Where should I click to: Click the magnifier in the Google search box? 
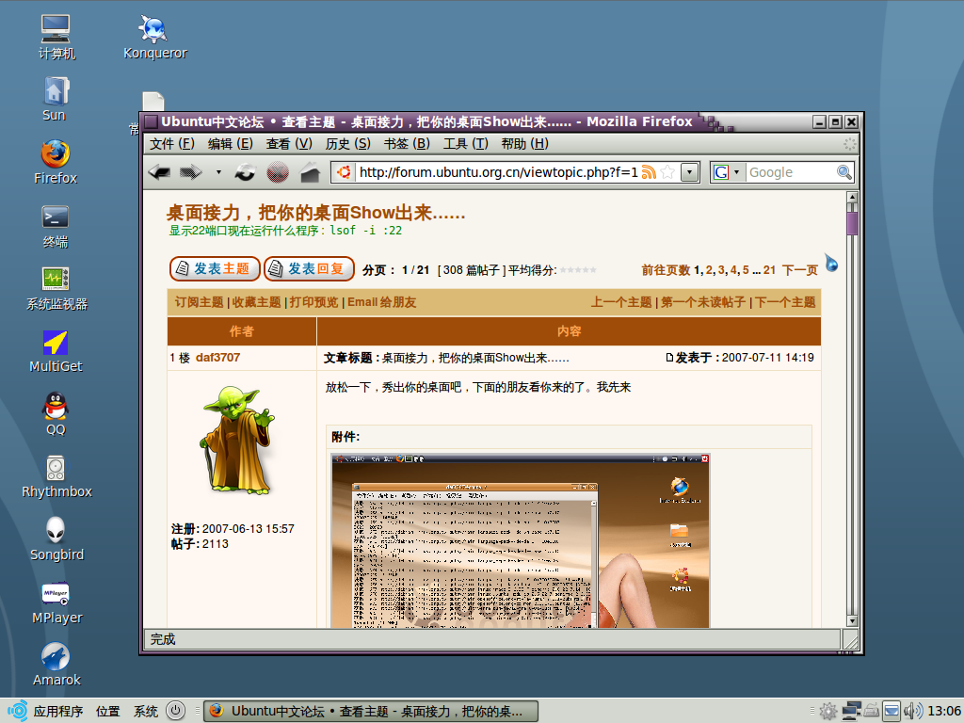click(844, 172)
